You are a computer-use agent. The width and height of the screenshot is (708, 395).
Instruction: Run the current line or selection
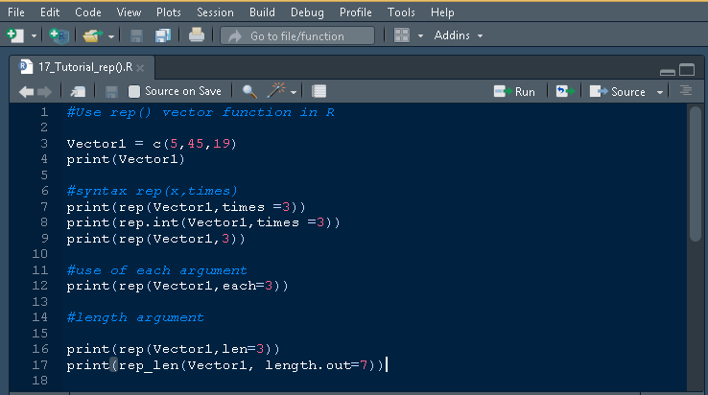click(514, 92)
